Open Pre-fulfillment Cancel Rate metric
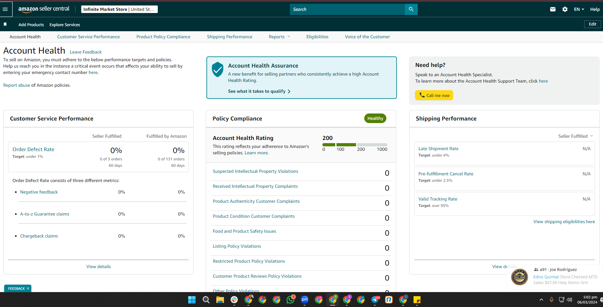The height and width of the screenshot is (307, 603). pos(446,174)
